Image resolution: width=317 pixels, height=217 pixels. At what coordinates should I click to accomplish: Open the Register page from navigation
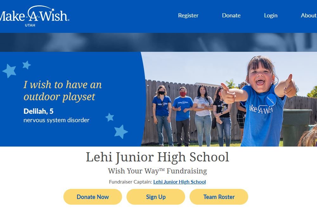[x=188, y=15]
